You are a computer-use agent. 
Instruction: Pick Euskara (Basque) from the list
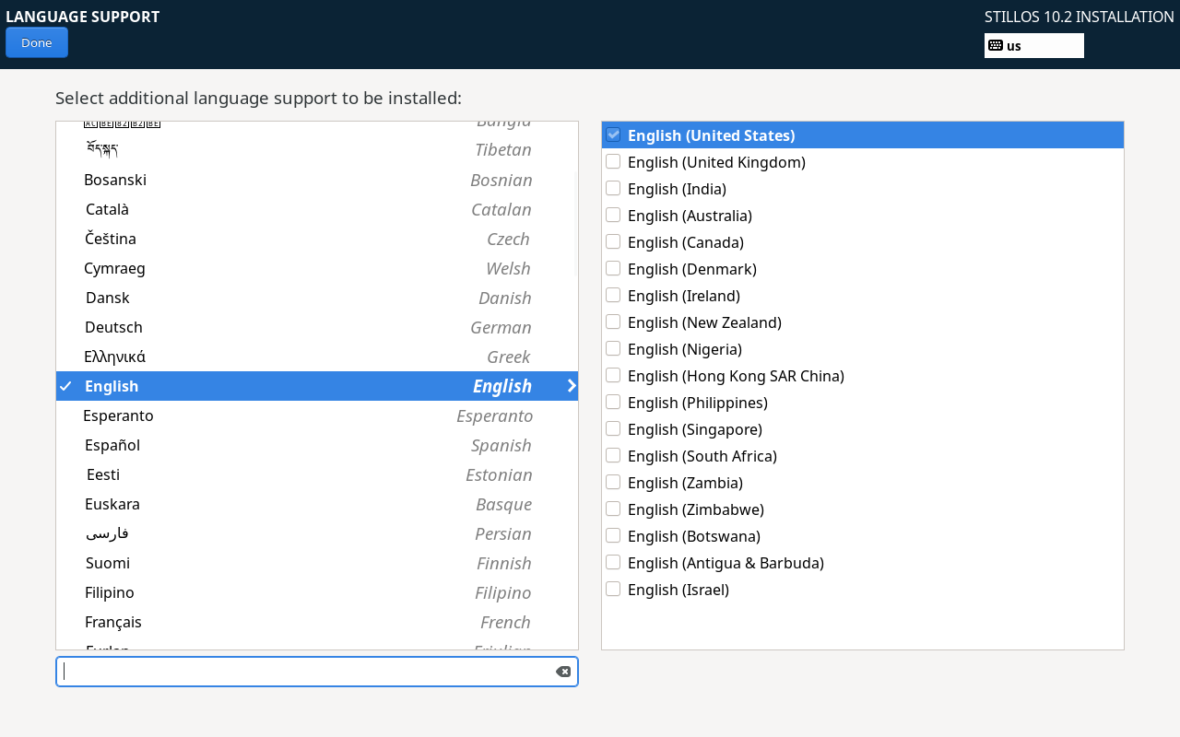317,504
